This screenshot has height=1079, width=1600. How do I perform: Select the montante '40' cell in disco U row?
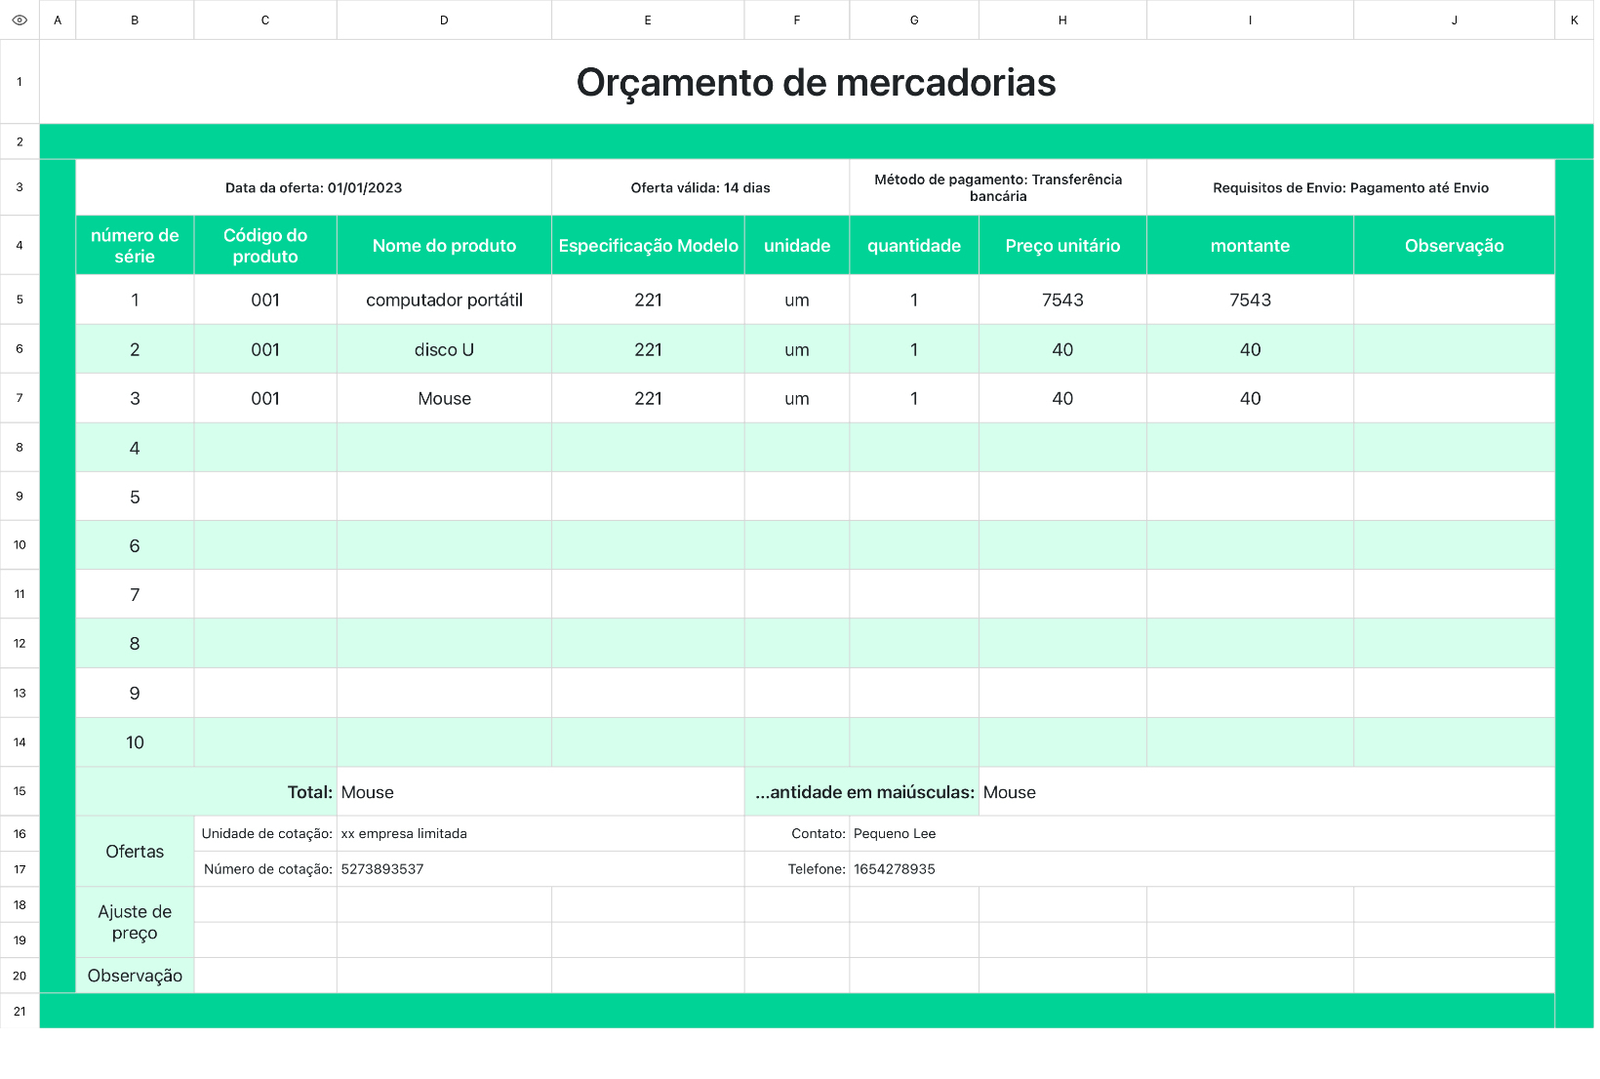pos(1250,349)
